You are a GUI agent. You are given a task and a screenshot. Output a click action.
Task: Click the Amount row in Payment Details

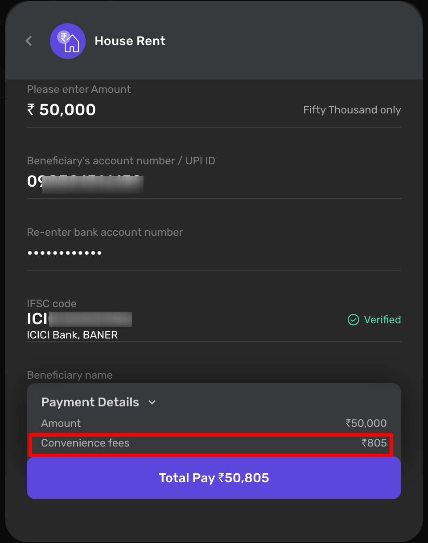pyautogui.click(x=61, y=423)
